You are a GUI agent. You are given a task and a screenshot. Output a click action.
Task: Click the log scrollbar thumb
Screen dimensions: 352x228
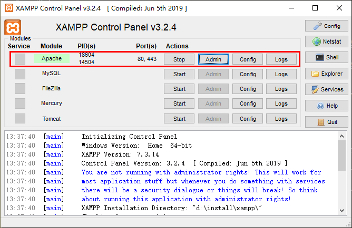tap(341, 156)
